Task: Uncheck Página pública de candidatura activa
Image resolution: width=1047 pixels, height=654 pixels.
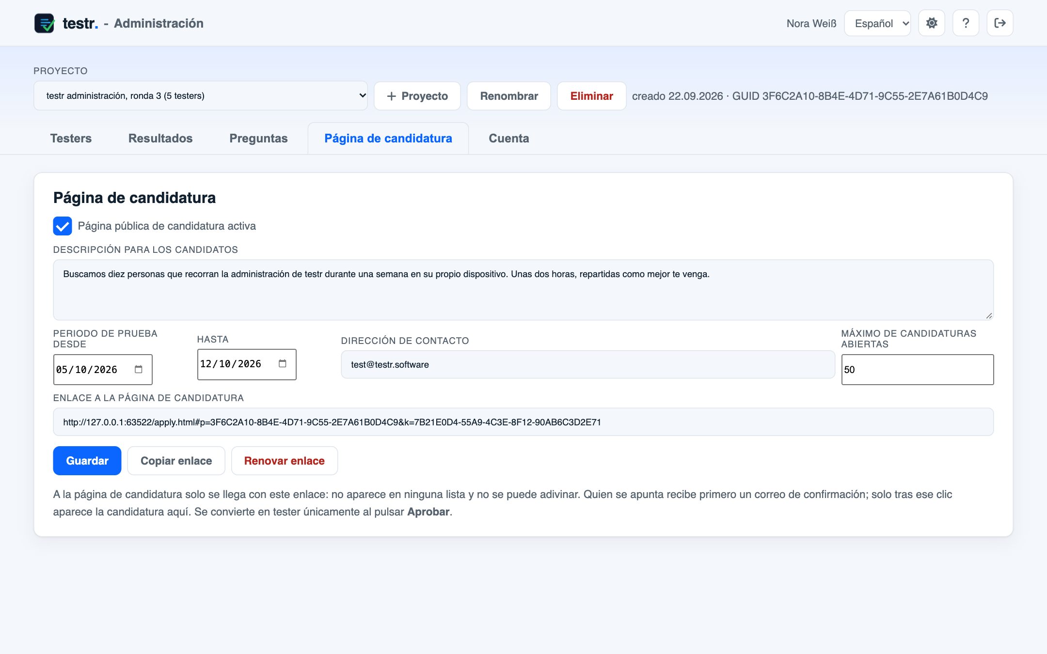Action: click(63, 226)
